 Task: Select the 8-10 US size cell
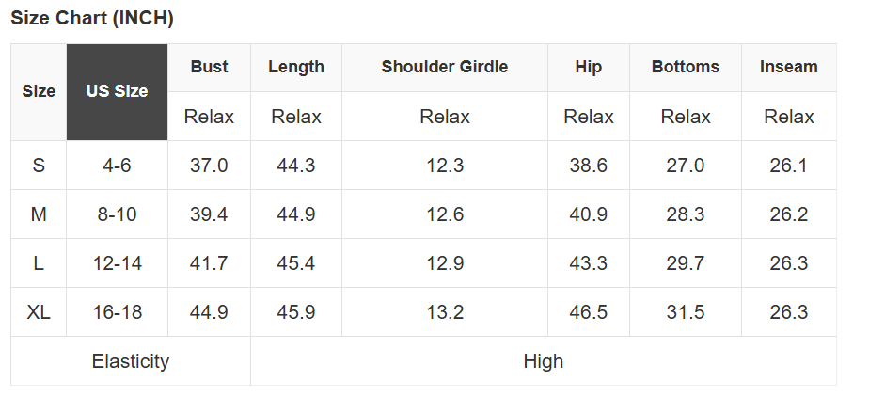[117, 214]
